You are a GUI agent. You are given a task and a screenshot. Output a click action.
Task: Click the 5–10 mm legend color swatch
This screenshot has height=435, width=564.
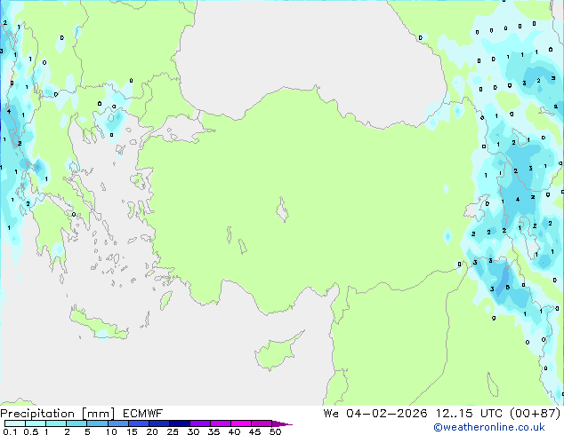[x=97, y=423]
